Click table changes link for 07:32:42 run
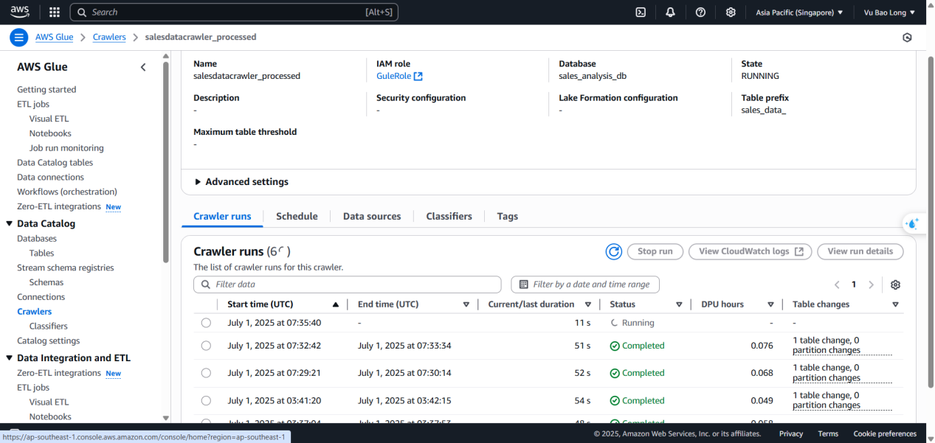 [842, 346]
